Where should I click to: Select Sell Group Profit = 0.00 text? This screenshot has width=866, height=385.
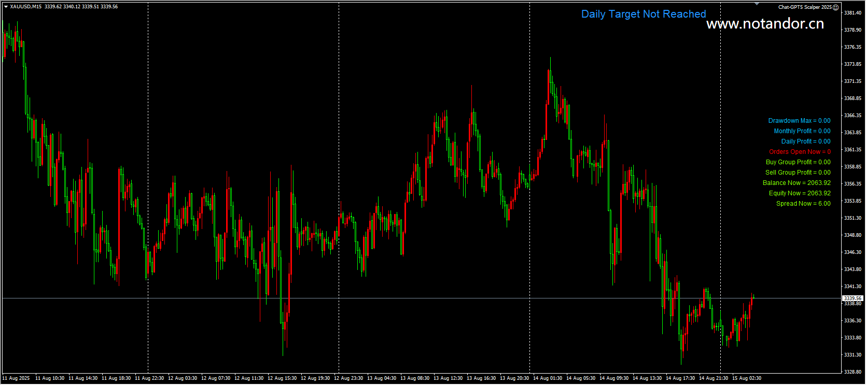(798, 173)
